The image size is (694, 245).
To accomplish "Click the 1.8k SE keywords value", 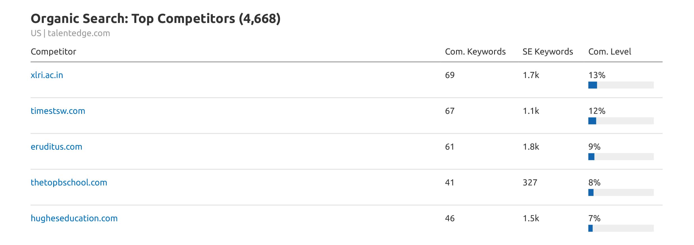I will coord(531,147).
